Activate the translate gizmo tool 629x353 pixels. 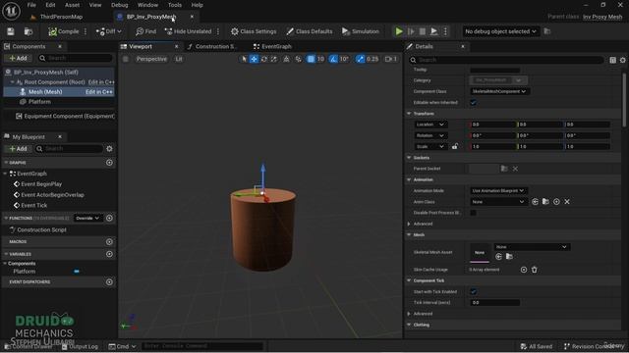[x=254, y=59]
